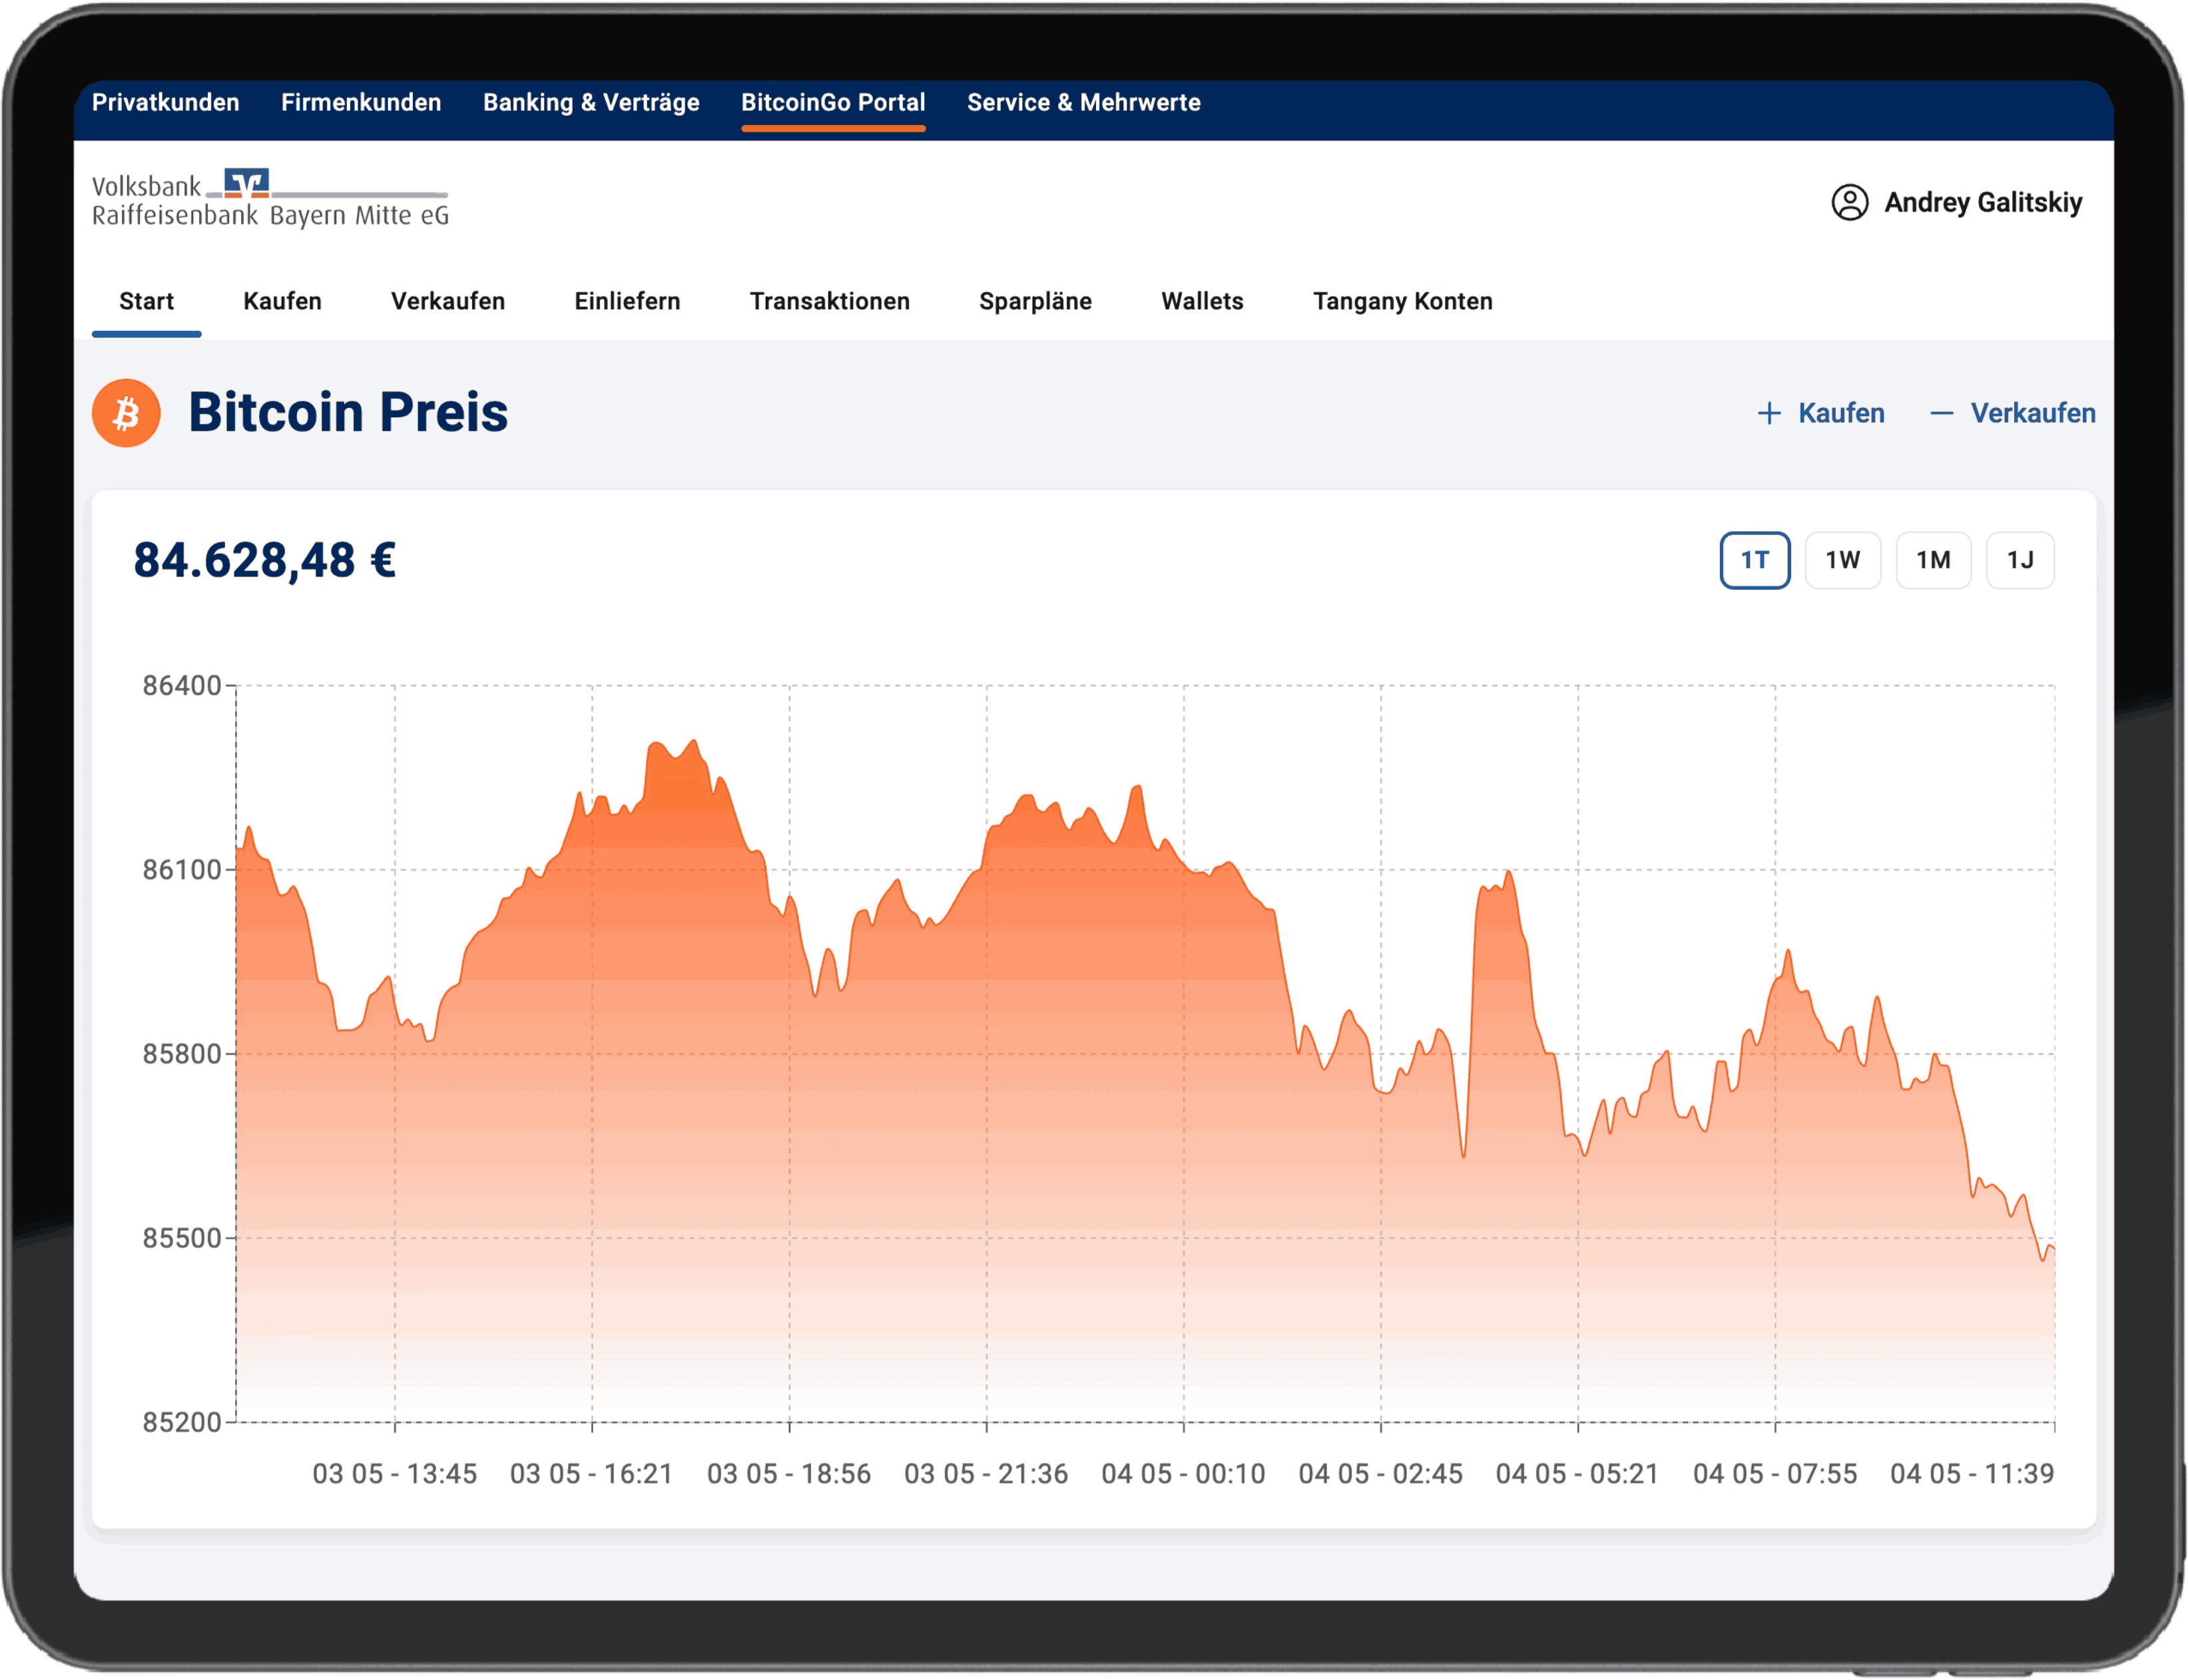The width and height of the screenshot is (2188, 1680).
Task: Open Banking & Verträge menu
Action: tap(591, 103)
